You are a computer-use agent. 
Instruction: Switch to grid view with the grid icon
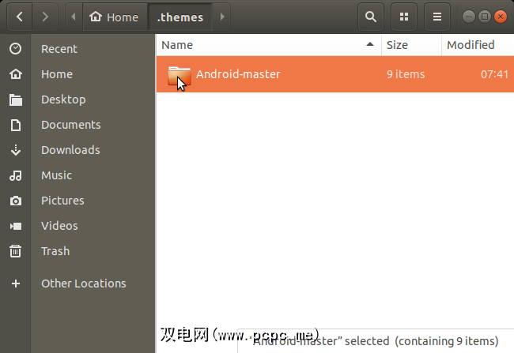click(x=404, y=17)
